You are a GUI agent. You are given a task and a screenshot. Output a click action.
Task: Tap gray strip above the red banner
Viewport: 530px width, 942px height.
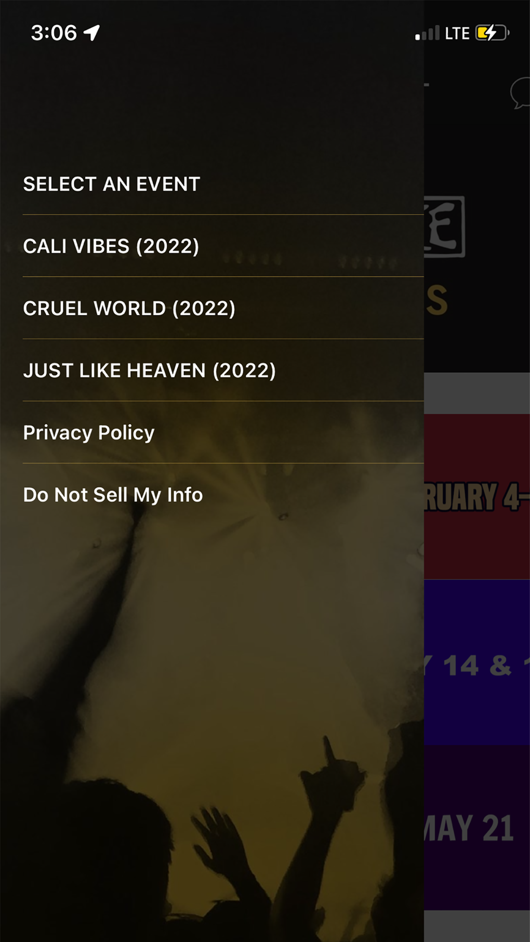click(477, 393)
